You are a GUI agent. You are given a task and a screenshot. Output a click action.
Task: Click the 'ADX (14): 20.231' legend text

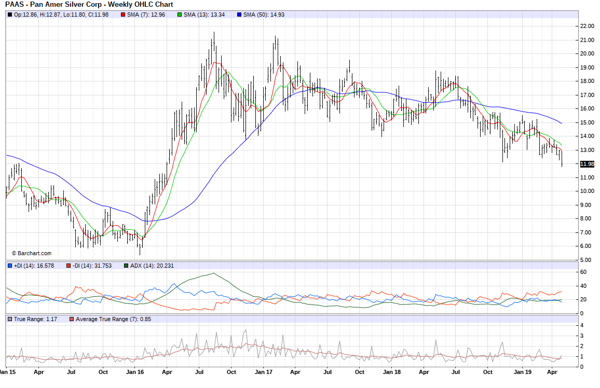tap(152, 266)
